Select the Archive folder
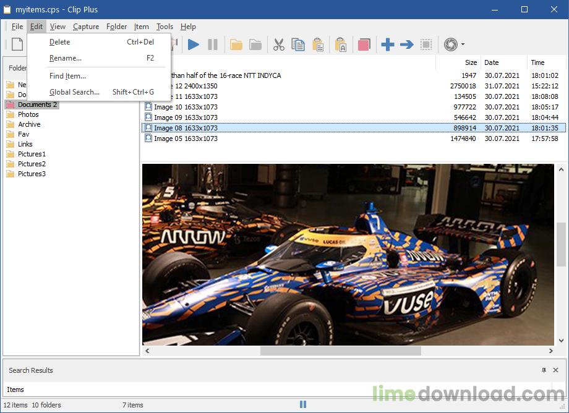This screenshot has height=413, width=569. click(30, 124)
